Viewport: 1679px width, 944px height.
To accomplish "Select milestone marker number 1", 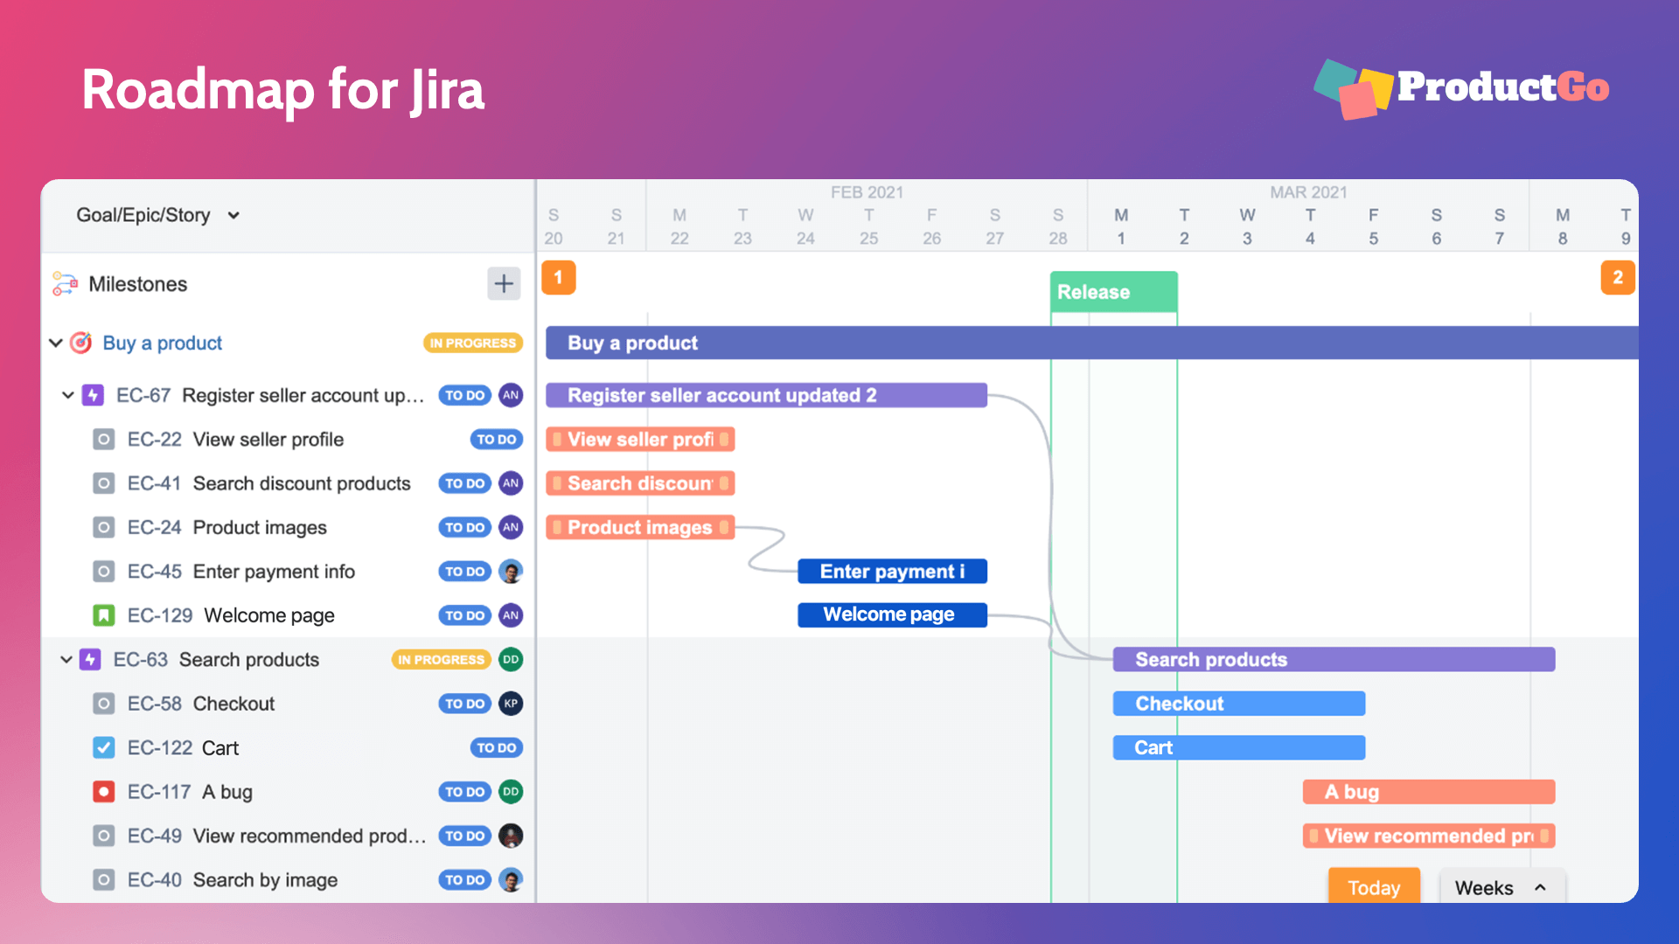I will click(x=558, y=277).
